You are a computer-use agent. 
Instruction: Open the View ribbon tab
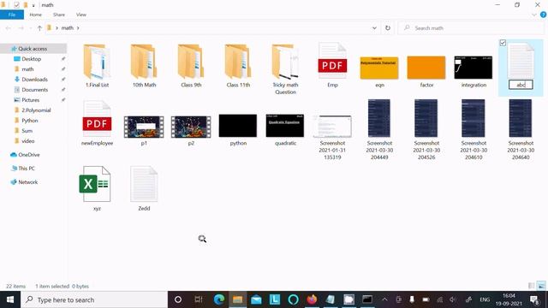click(x=81, y=15)
